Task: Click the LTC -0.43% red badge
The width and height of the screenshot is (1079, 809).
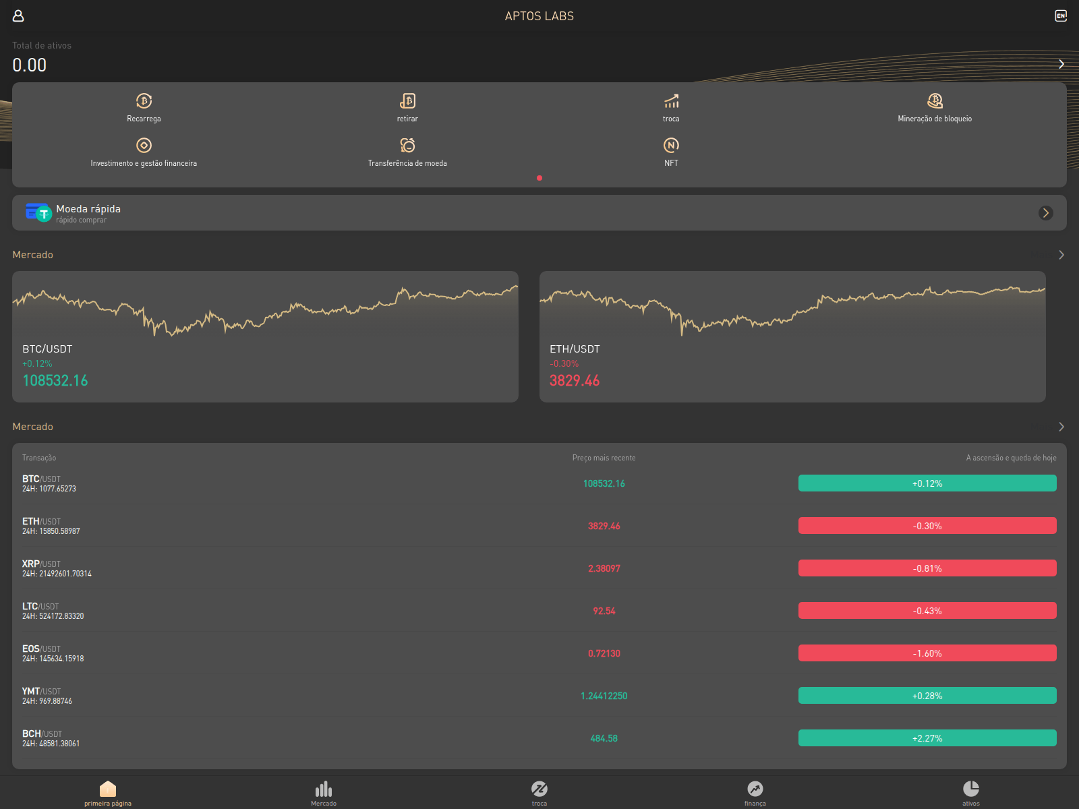Action: [x=927, y=611]
